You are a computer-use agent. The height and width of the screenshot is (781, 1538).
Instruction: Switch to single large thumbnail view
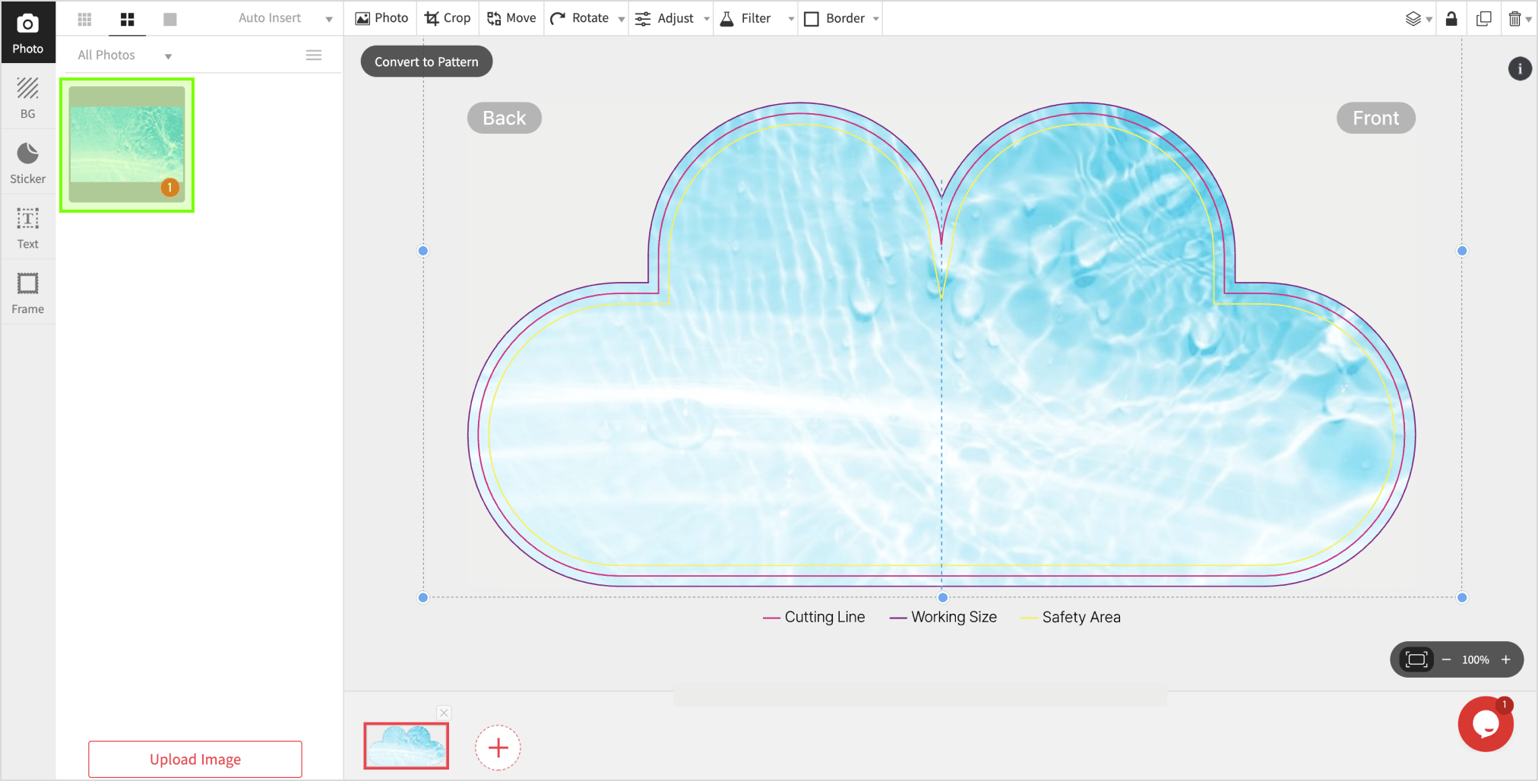coord(170,19)
